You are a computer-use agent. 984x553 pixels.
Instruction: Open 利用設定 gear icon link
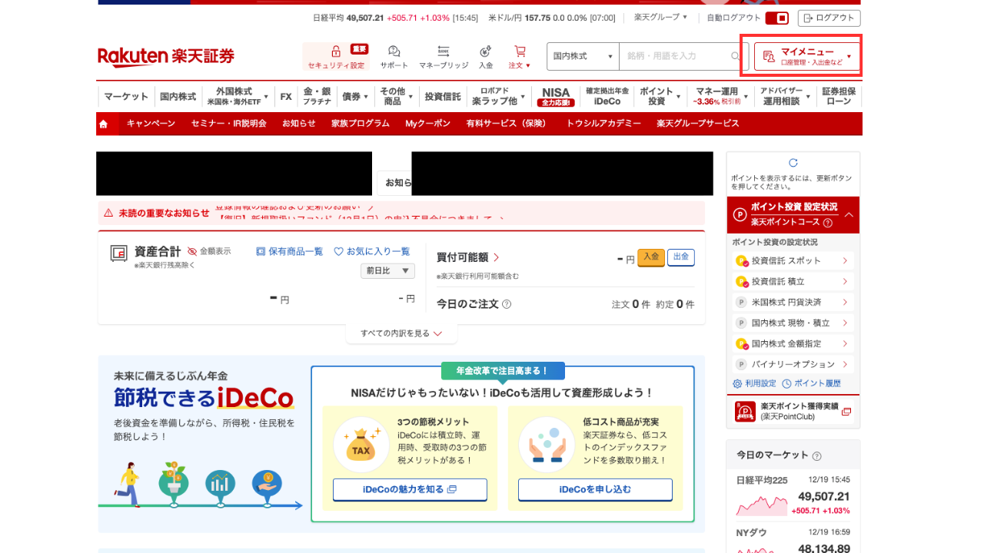click(x=737, y=383)
